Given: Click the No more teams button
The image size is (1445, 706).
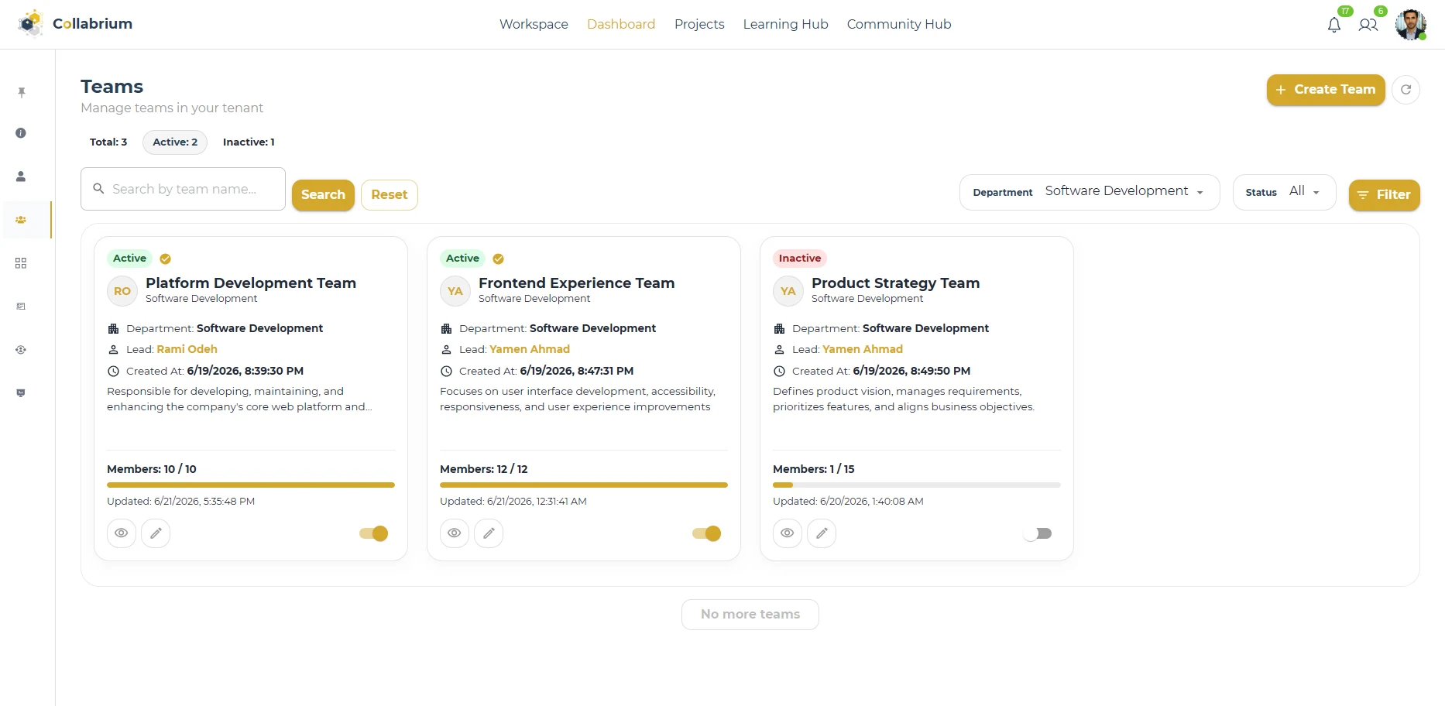Looking at the screenshot, I should tap(750, 615).
